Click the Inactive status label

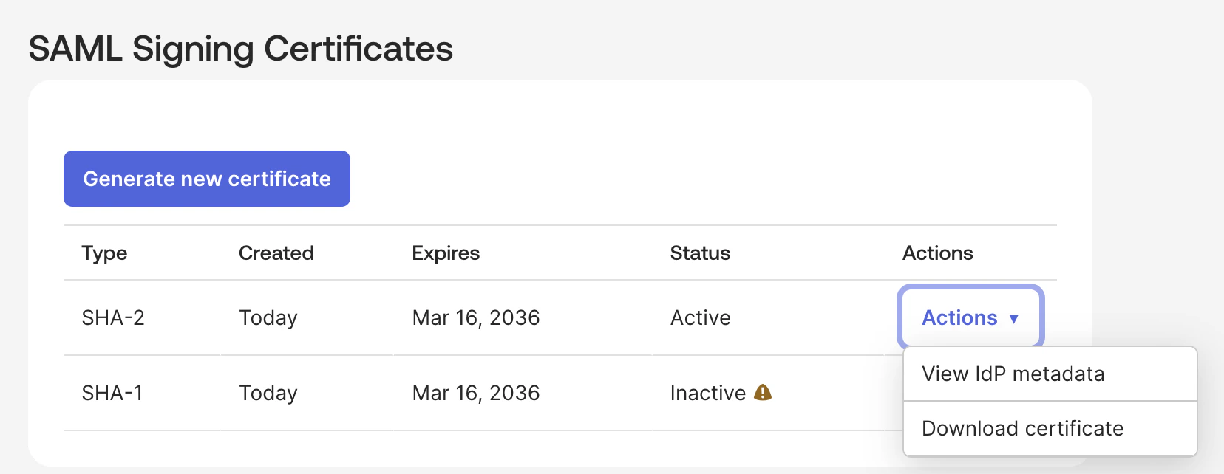pyautogui.click(x=709, y=393)
